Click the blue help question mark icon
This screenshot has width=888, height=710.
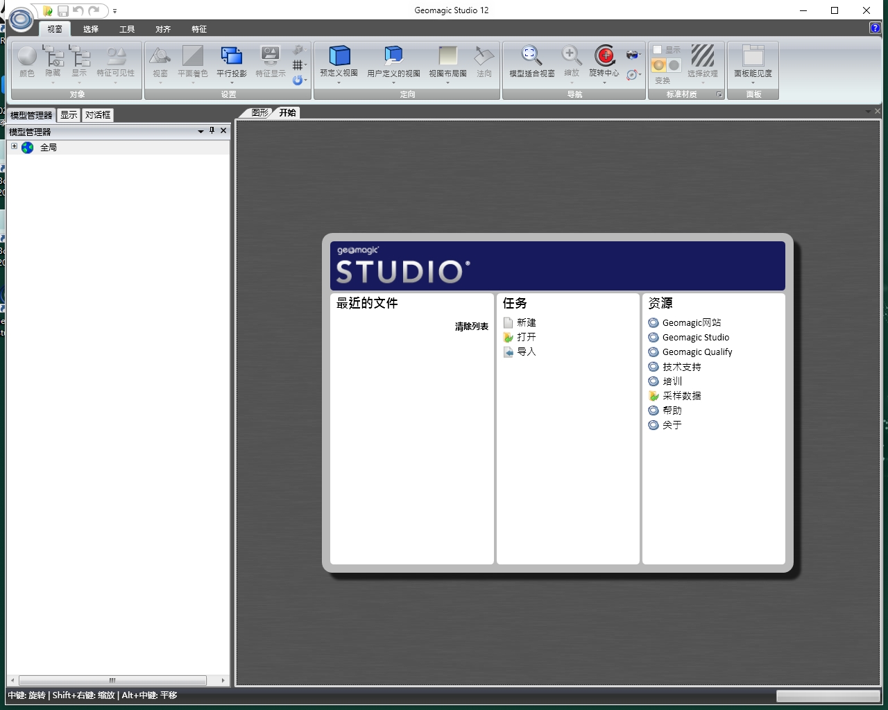876,28
